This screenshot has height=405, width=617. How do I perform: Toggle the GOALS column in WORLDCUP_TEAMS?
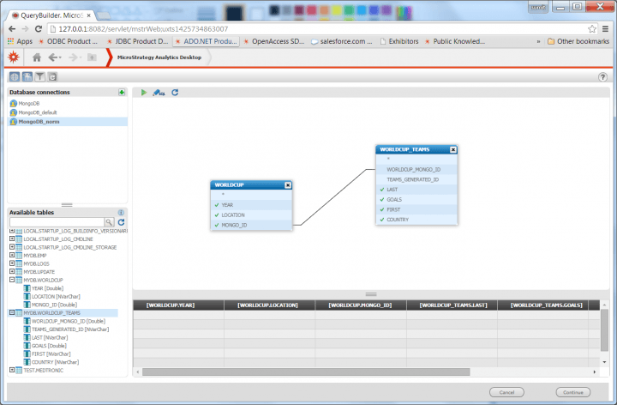point(382,200)
